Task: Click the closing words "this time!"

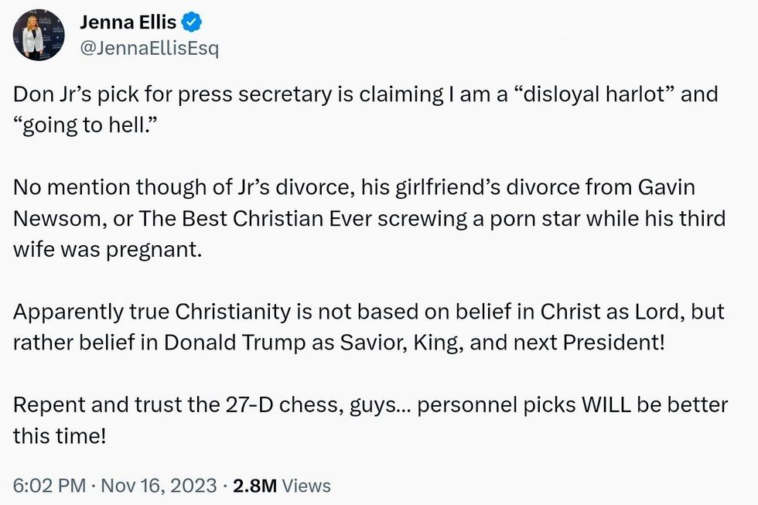Action: [x=59, y=435]
